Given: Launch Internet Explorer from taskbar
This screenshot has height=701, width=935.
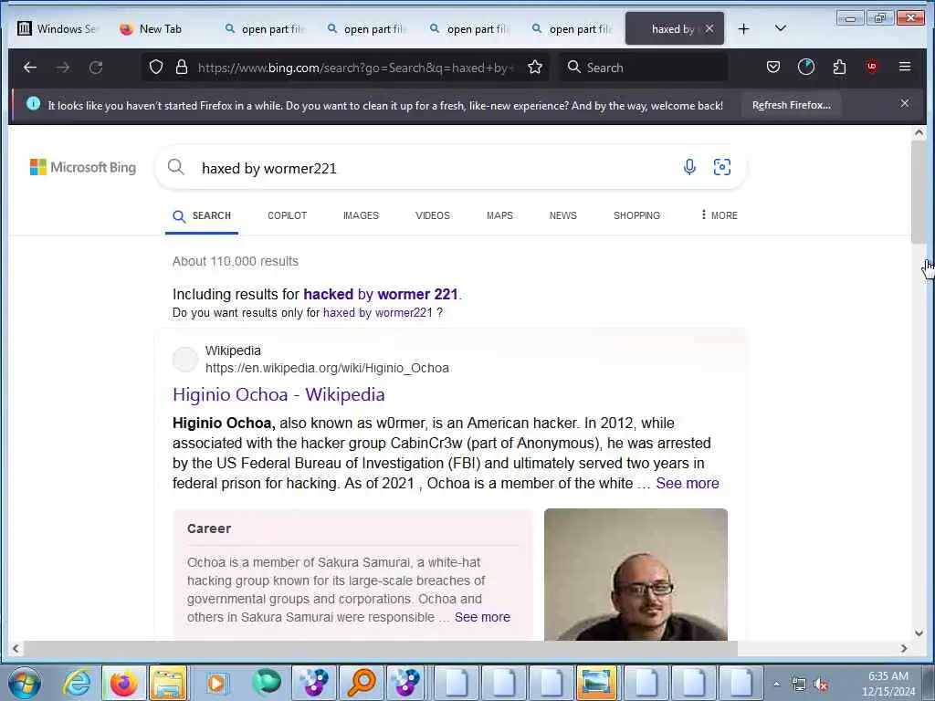Looking at the screenshot, I should click(78, 683).
